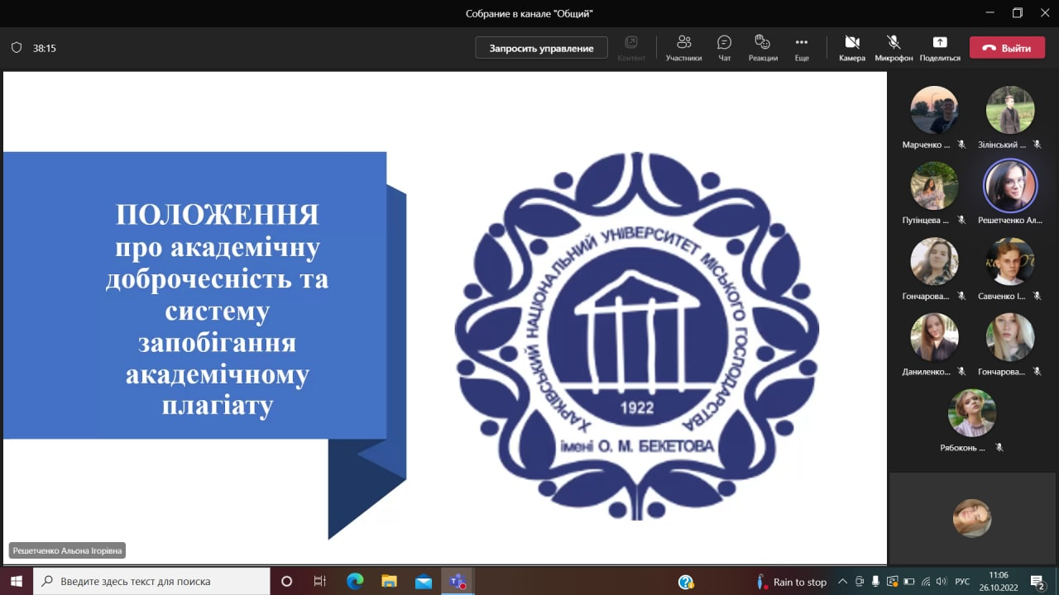Select participant Зілінський avatar

pyautogui.click(x=1010, y=110)
